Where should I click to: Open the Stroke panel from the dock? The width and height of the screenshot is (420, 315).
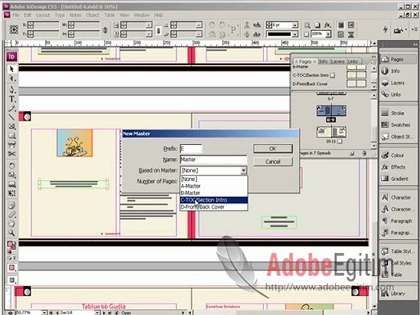click(x=398, y=113)
